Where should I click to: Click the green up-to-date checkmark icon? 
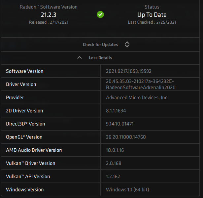[100, 14]
